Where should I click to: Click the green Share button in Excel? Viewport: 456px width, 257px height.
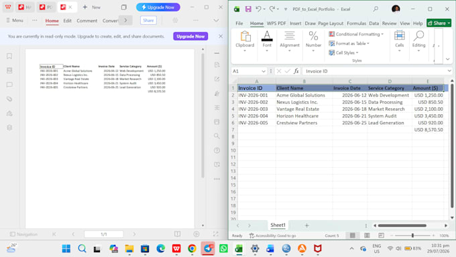pos(439,23)
